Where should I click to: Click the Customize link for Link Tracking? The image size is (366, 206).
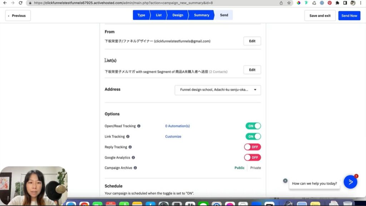click(173, 137)
